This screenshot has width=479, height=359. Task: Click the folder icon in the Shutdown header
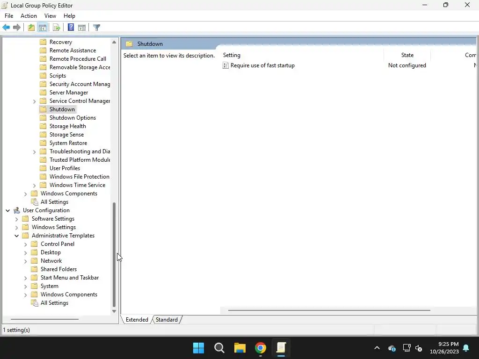coord(129,44)
